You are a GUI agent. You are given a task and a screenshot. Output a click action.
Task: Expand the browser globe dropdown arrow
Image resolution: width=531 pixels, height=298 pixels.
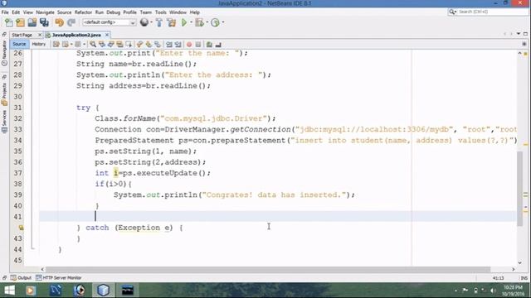click(x=151, y=22)
